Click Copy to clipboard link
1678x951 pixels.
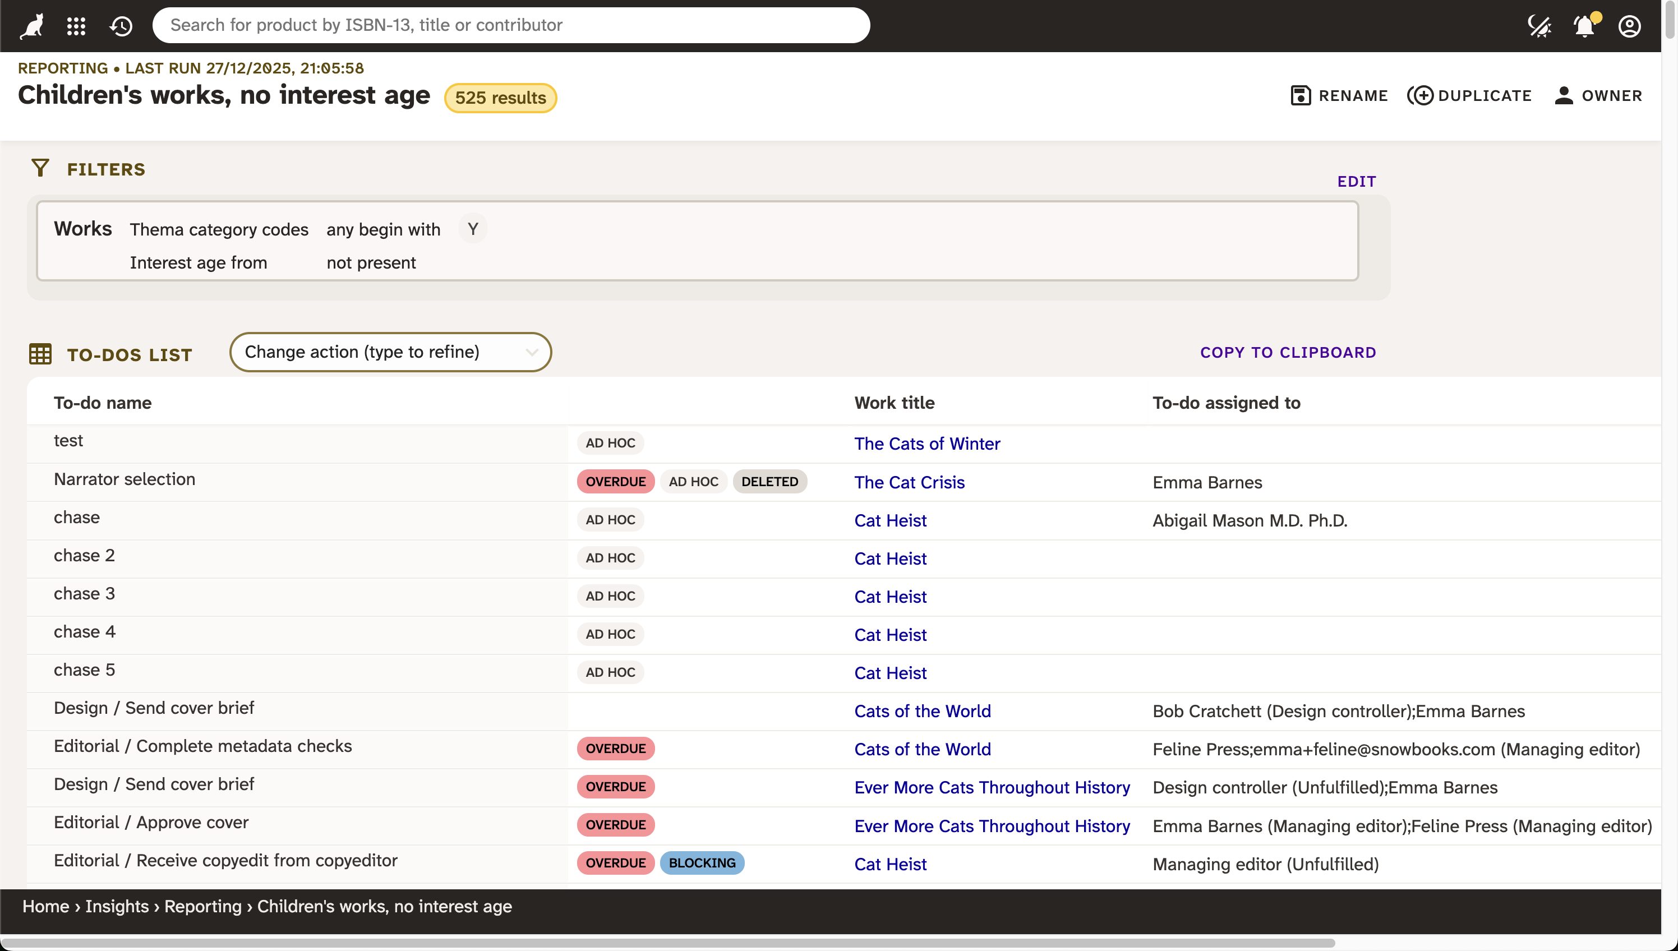[x=1288, y=352]
